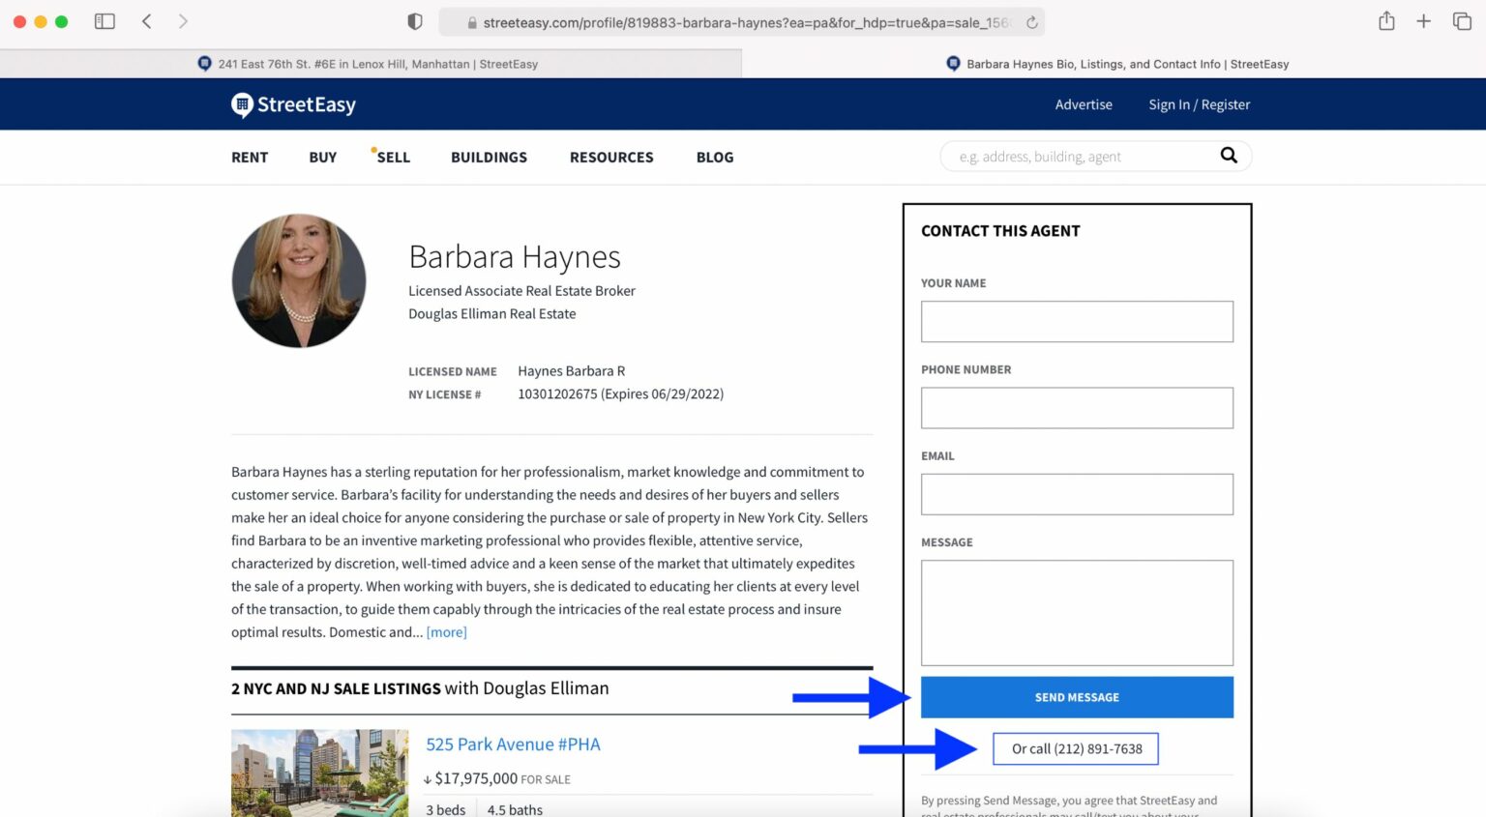
Task: Click the 3 beds text
Action: [x=445, y=810]
